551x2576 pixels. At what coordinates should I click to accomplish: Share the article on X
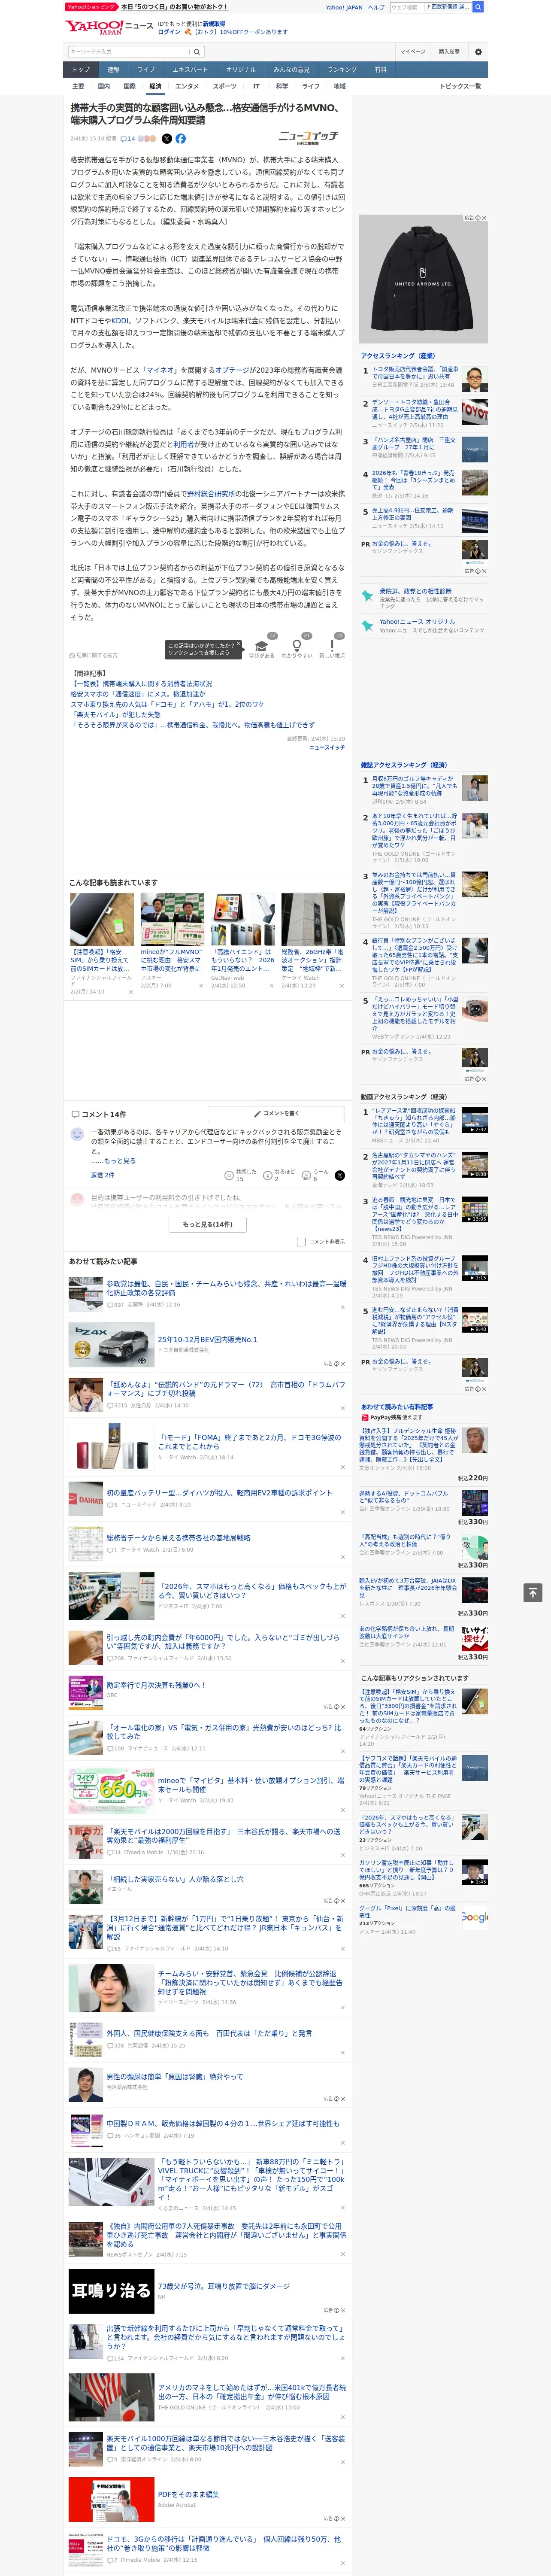167,139
